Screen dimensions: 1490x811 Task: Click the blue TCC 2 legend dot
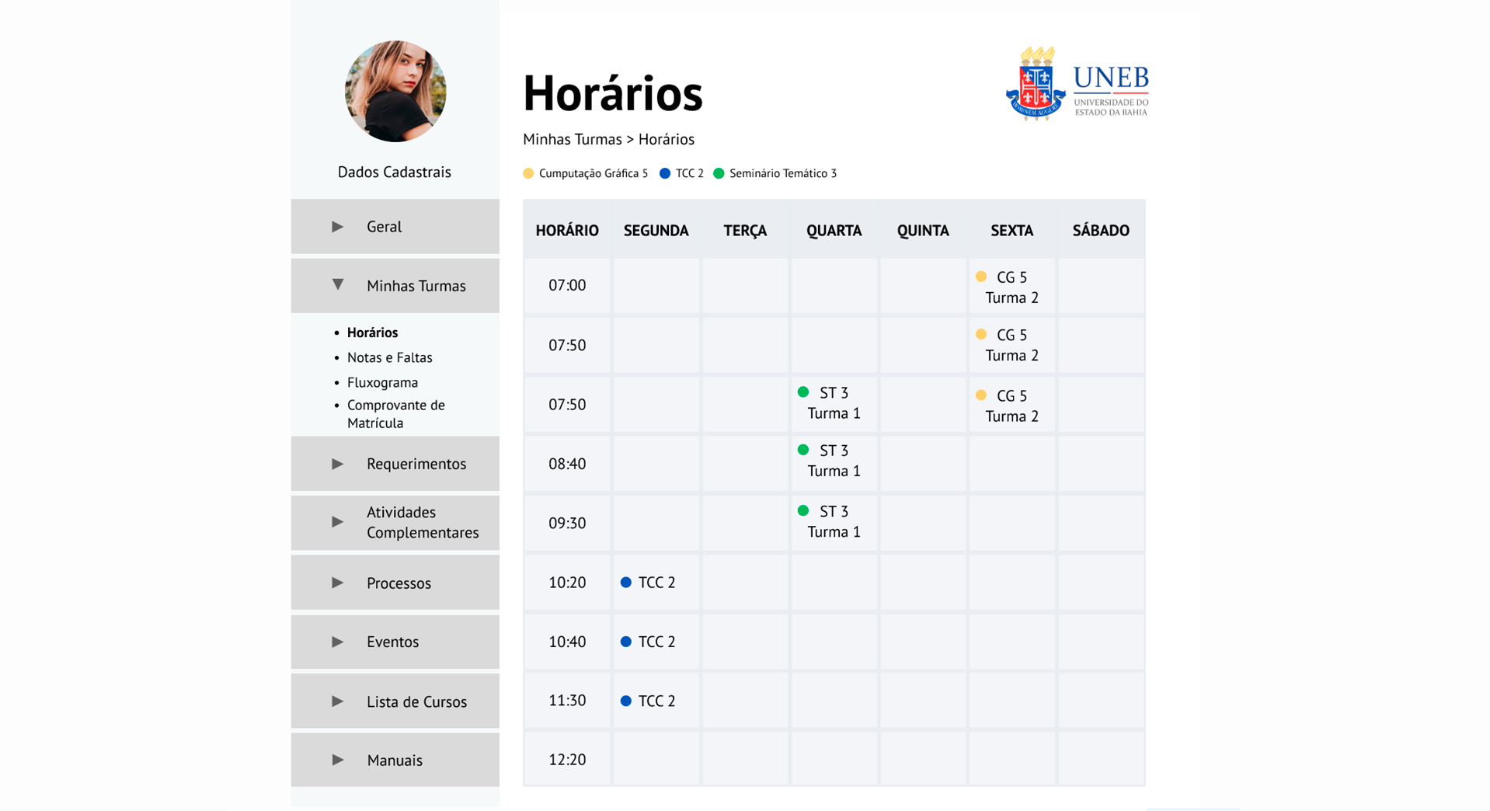[x=665, y=173]
